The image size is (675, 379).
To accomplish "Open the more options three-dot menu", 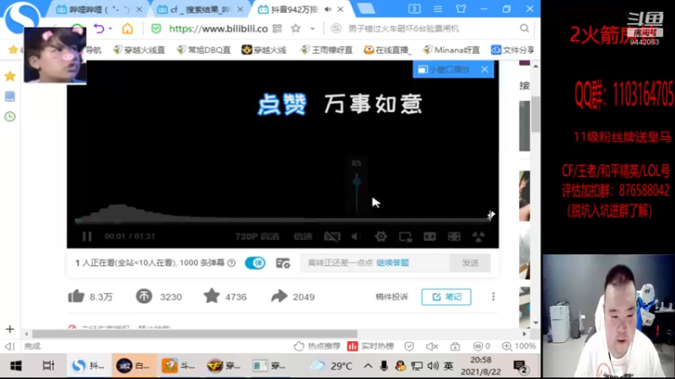I will click(494, 296).
